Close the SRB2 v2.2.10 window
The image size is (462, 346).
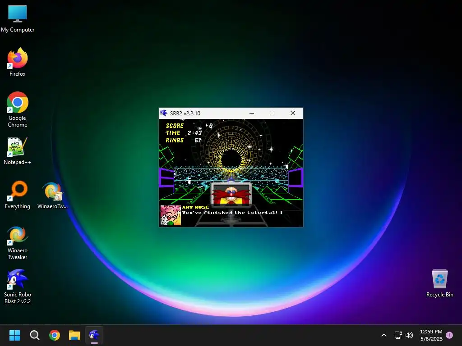[x=292, y=113]
